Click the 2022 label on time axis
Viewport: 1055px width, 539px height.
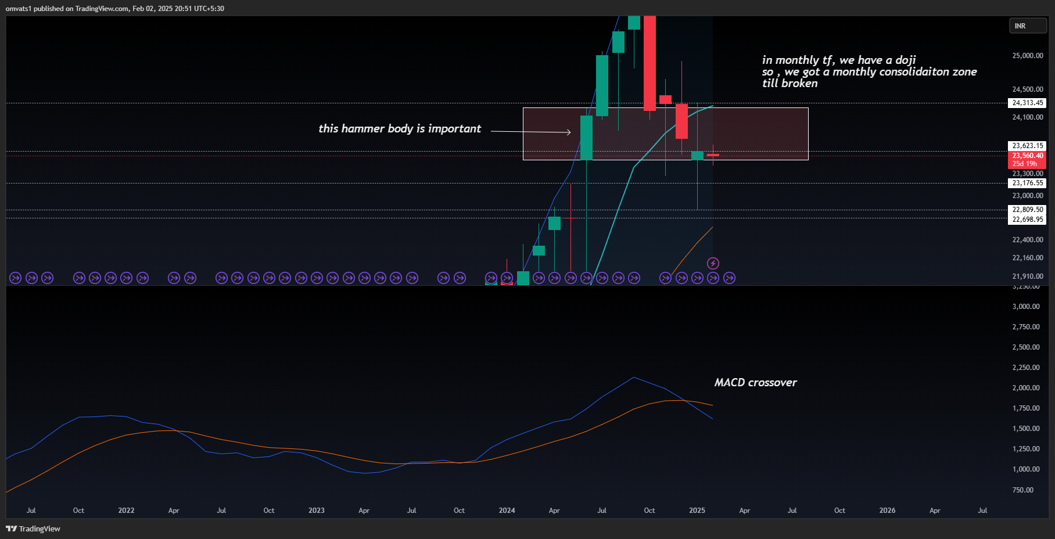pos(126,511)
